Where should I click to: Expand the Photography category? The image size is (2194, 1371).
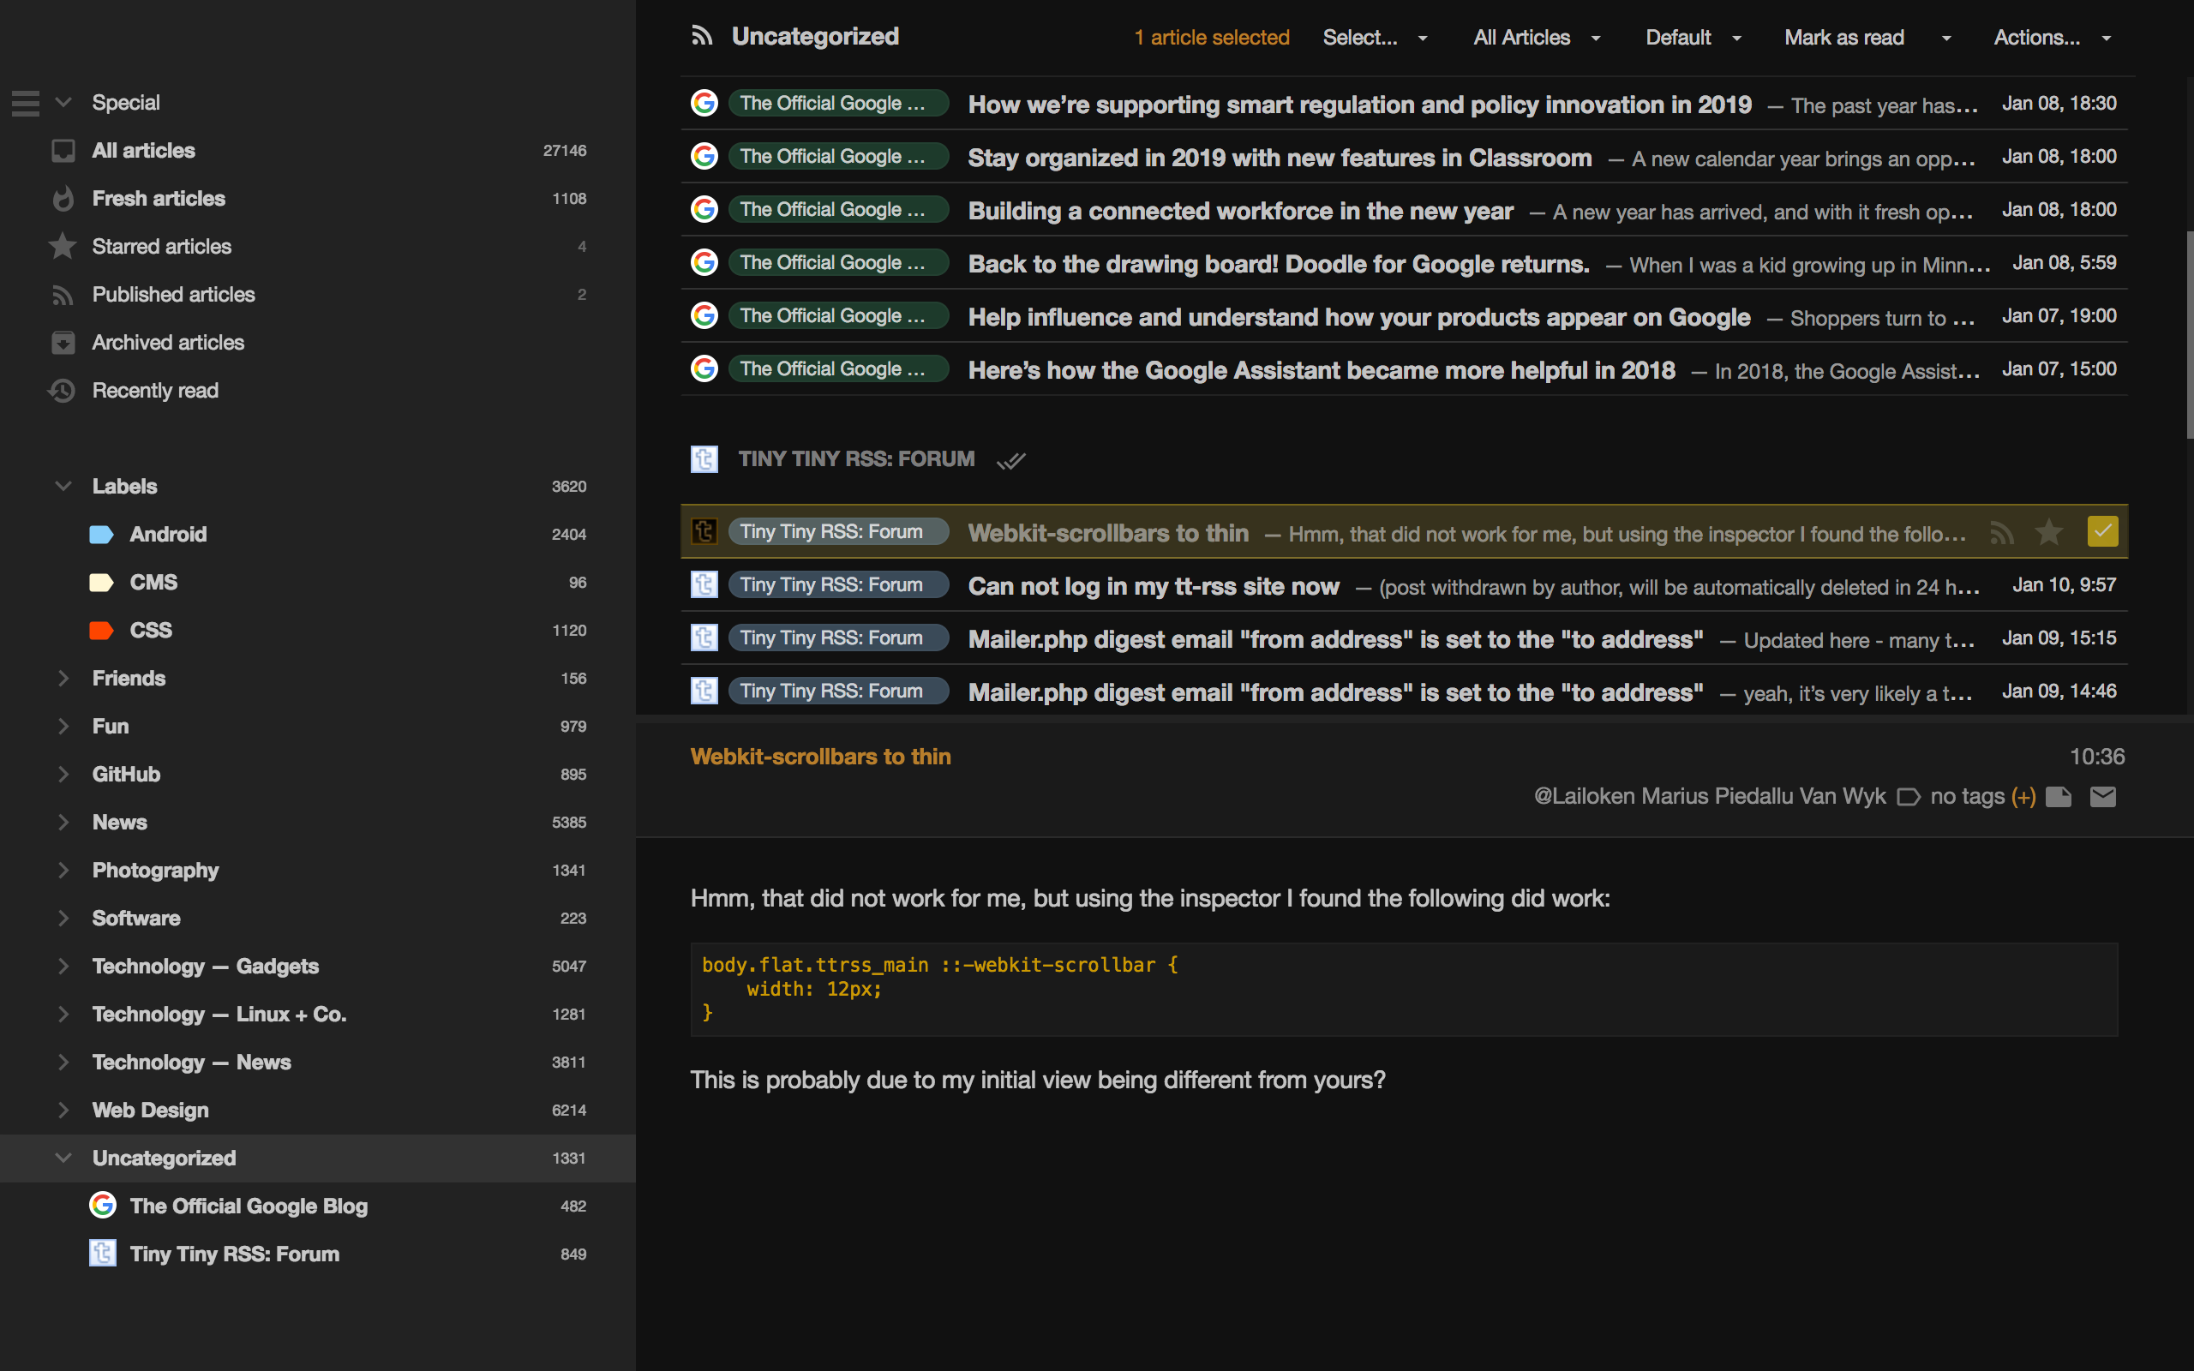pyautogui.click(x=63, y=871)
